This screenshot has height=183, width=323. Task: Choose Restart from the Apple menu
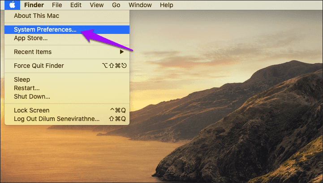point(67,88)
